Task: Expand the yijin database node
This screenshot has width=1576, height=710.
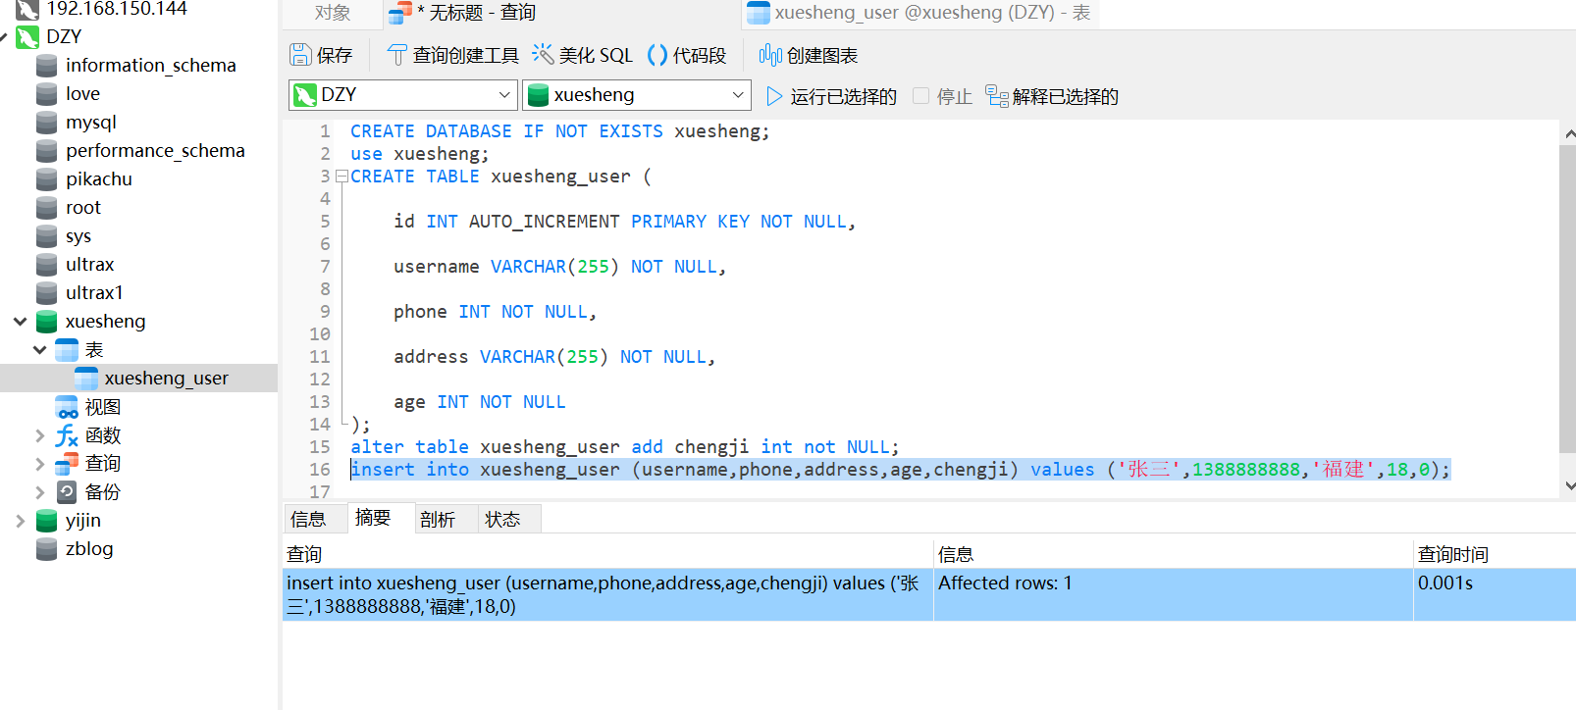Action: pyautogui.click(x=20, y=521)
